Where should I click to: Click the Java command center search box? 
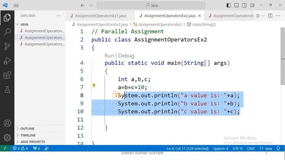[151, 5]
